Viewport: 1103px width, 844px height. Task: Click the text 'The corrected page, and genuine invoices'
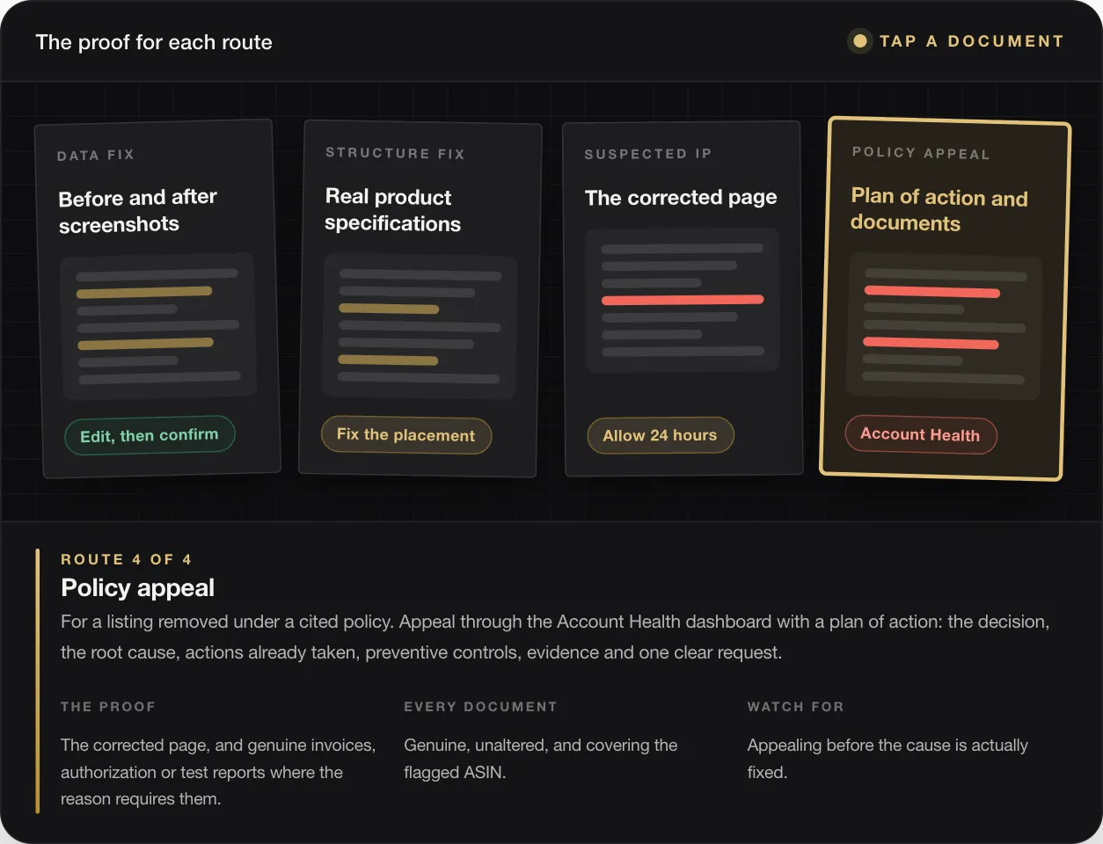[x=218, y=746]
